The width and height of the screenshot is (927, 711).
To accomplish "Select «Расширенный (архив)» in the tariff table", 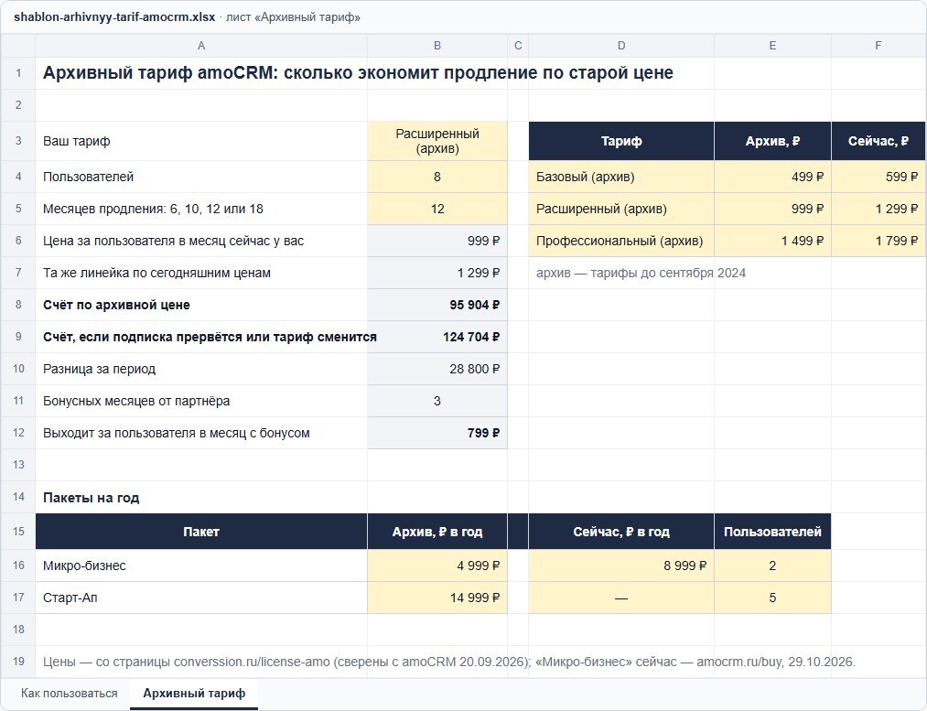I will tap(621, 209).
